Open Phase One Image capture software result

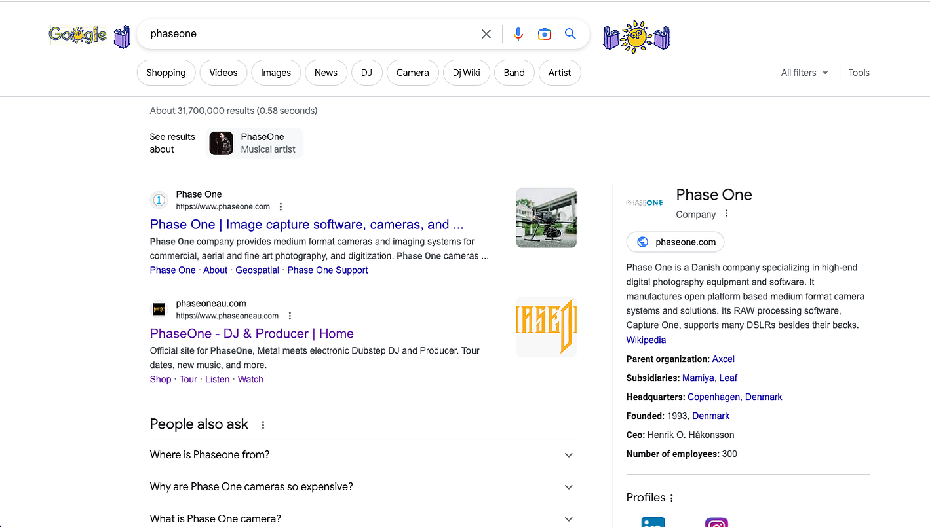click(x=307, y=225)
